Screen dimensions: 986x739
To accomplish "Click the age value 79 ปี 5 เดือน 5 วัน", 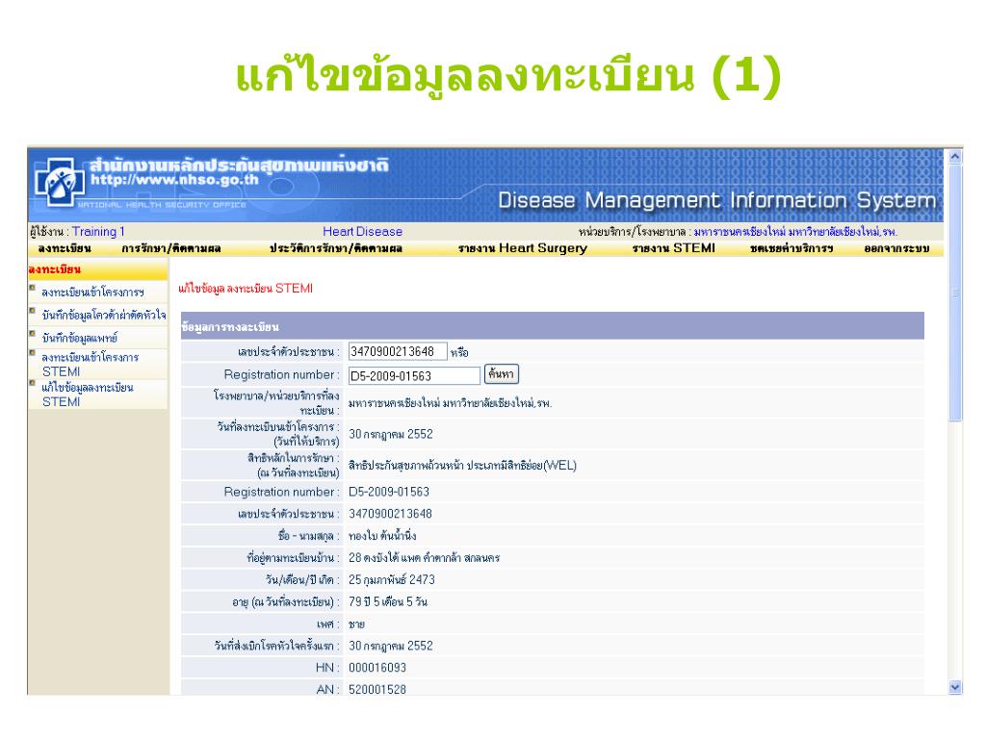I will (x=388, y=602).
